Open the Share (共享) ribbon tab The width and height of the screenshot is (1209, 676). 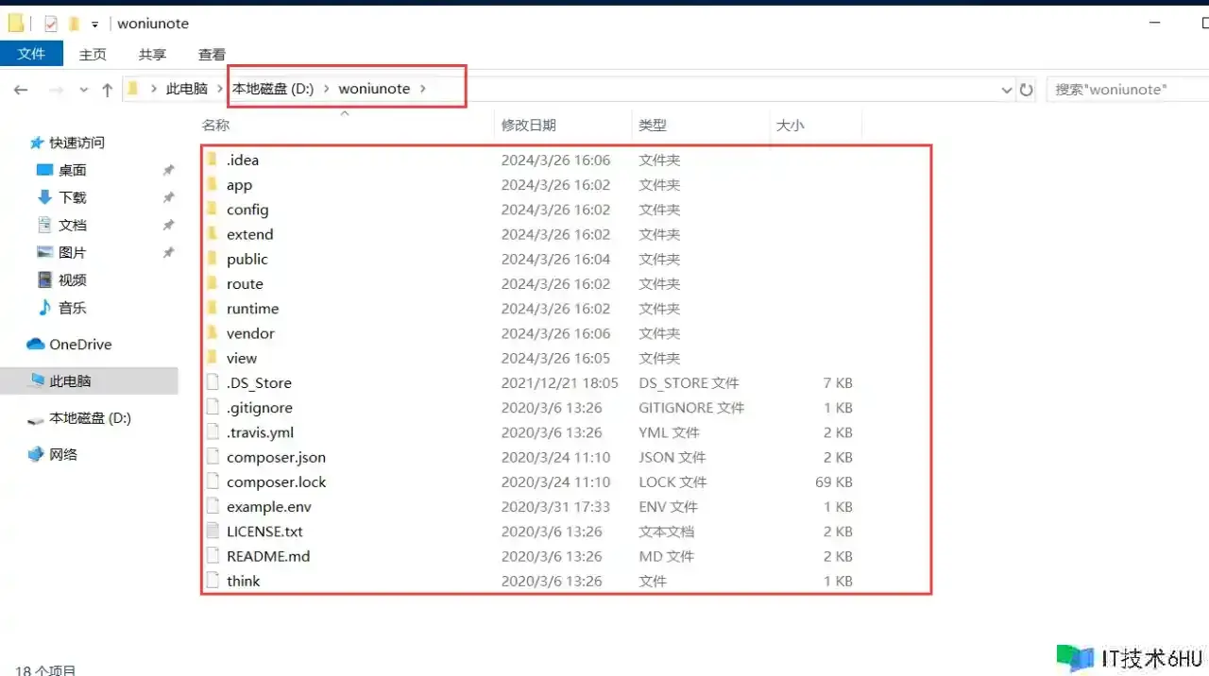pyautogui.click(x=152, y=55)
